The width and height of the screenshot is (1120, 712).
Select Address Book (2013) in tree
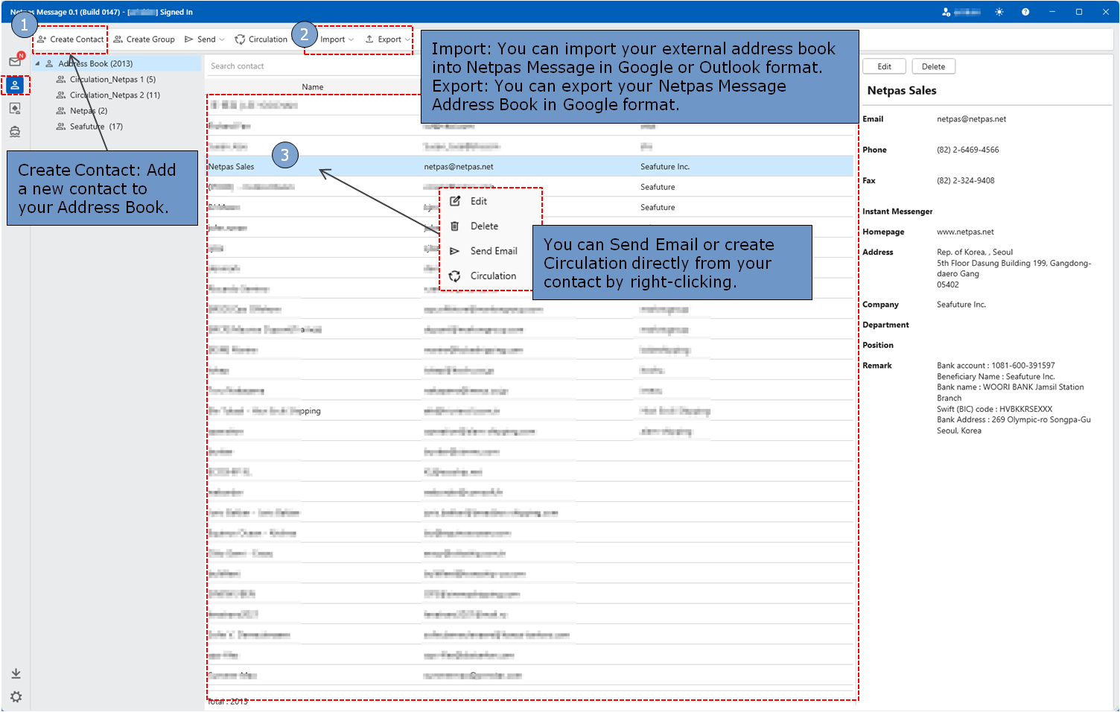coord(95,64)
